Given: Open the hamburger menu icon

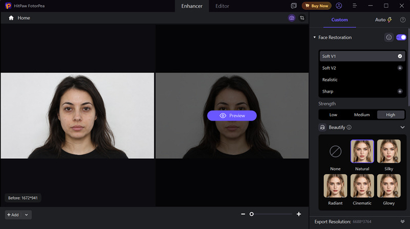Looking at the screenshot, I should click(x=354, y=6).
